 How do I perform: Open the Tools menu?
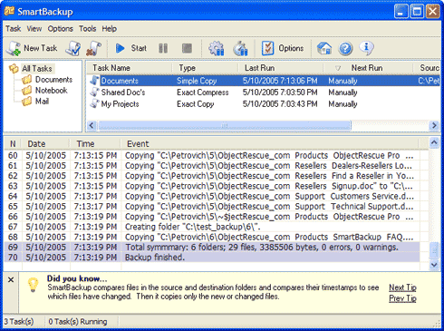(87, 29)
